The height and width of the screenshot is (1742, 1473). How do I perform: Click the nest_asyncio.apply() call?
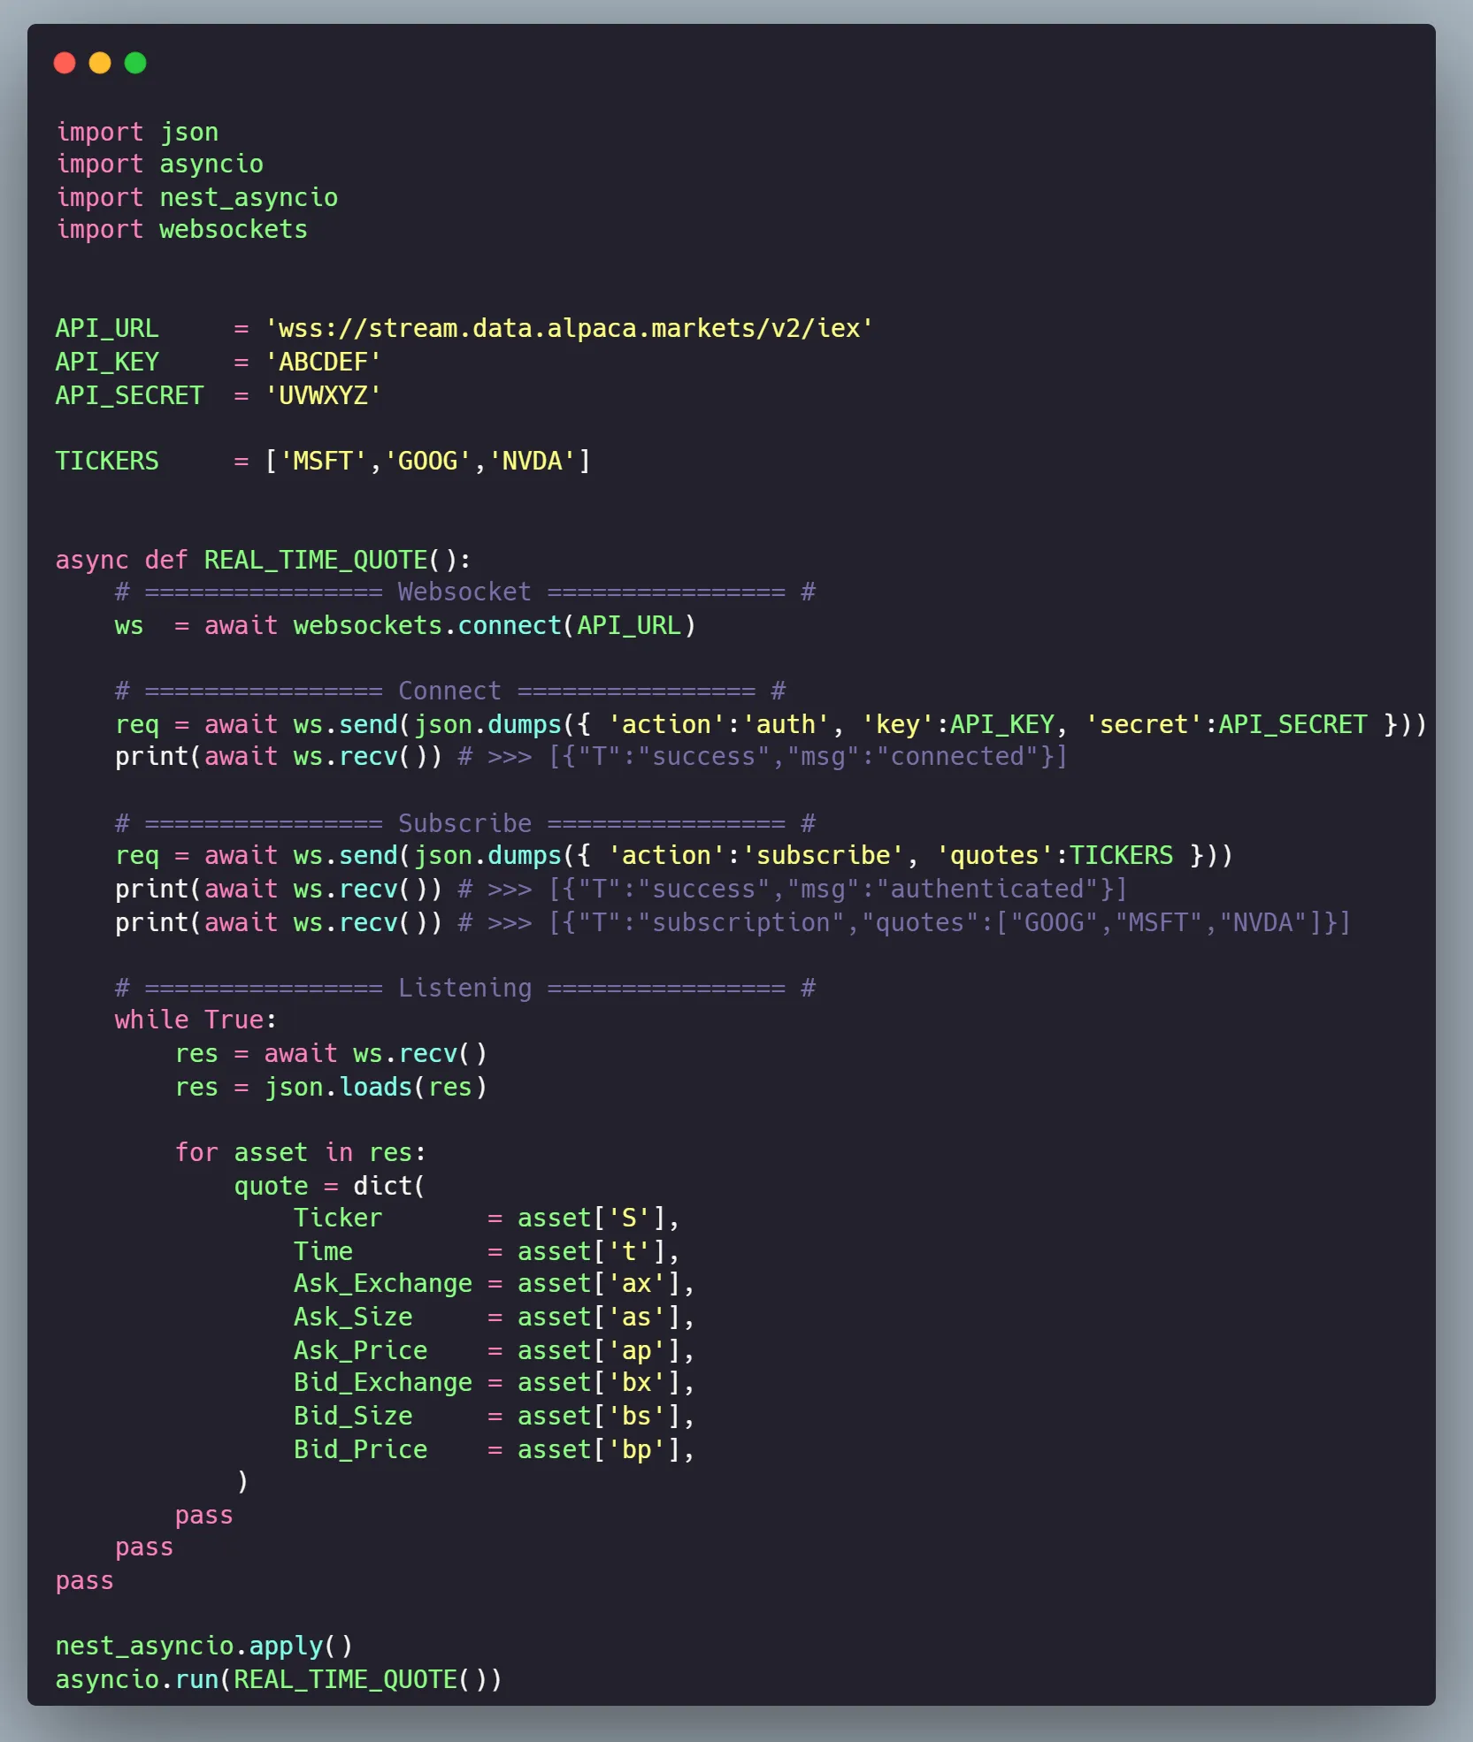coord(203,1646)
